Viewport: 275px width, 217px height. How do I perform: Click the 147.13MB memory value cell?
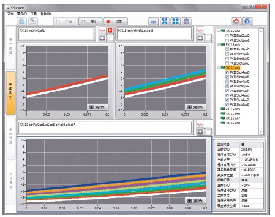tap(251, 165)
